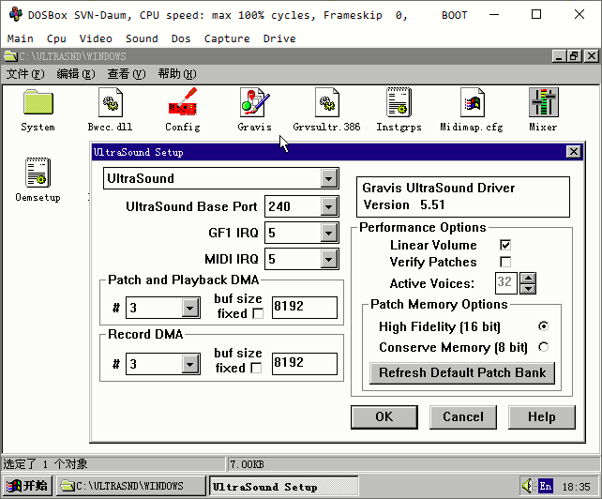602x499 pixels.
Task: Click Record DMA buf size field 8192
Action: point(305,363)
